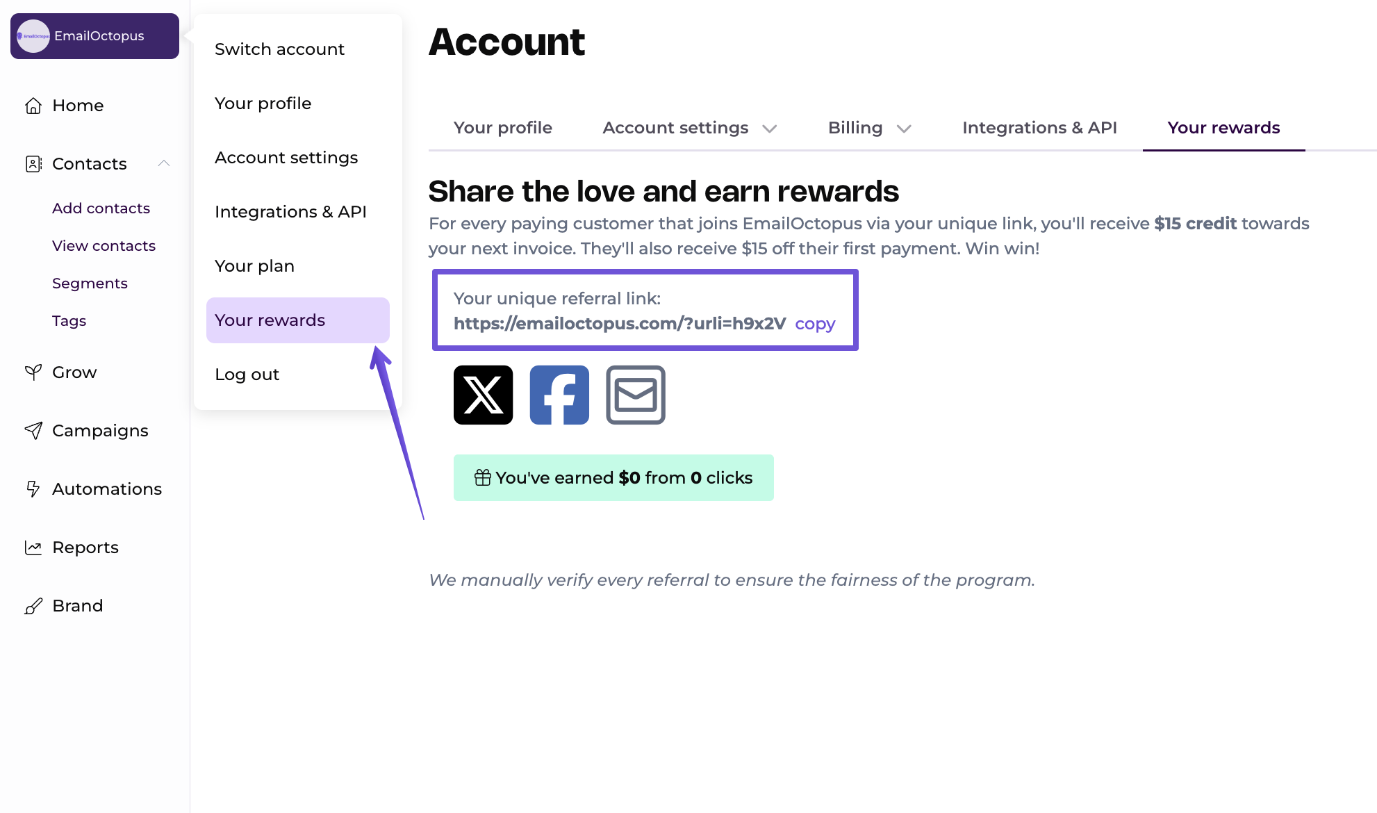Share referral link on X
Viewport: 1377px width, 813px height.
pyautogui.click(x=482, y=395)
